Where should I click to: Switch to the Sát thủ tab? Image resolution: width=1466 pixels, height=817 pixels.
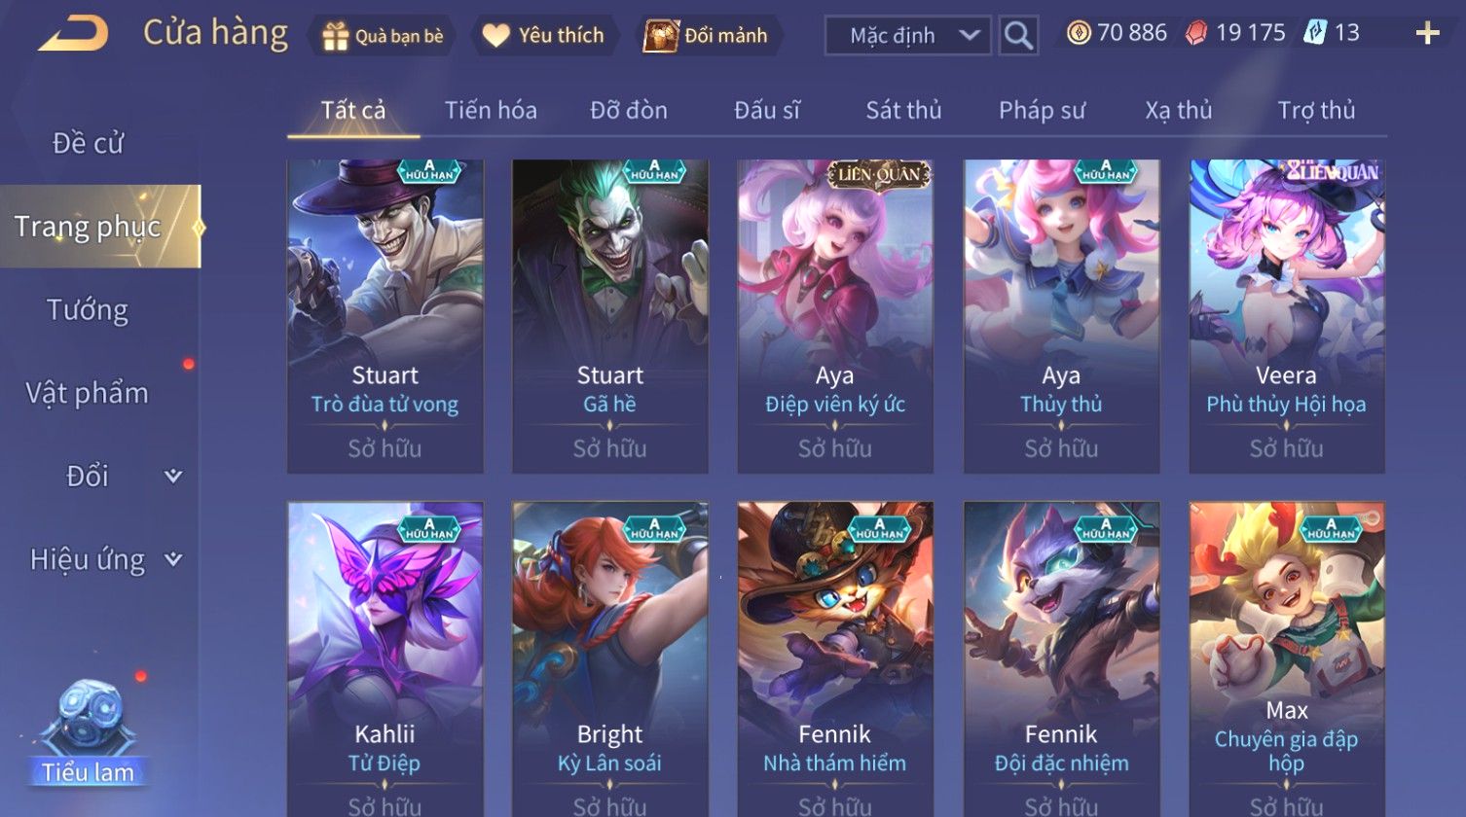pos(903,110)
